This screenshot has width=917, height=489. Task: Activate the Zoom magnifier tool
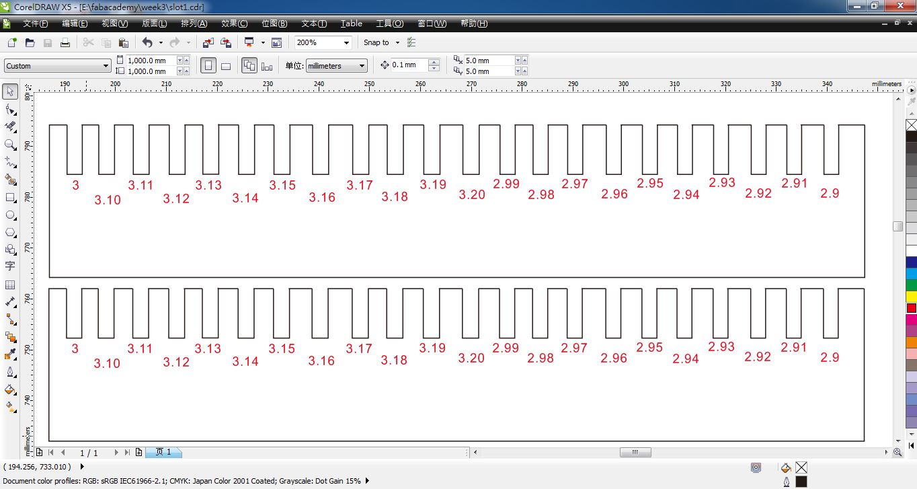pos(10,145)
